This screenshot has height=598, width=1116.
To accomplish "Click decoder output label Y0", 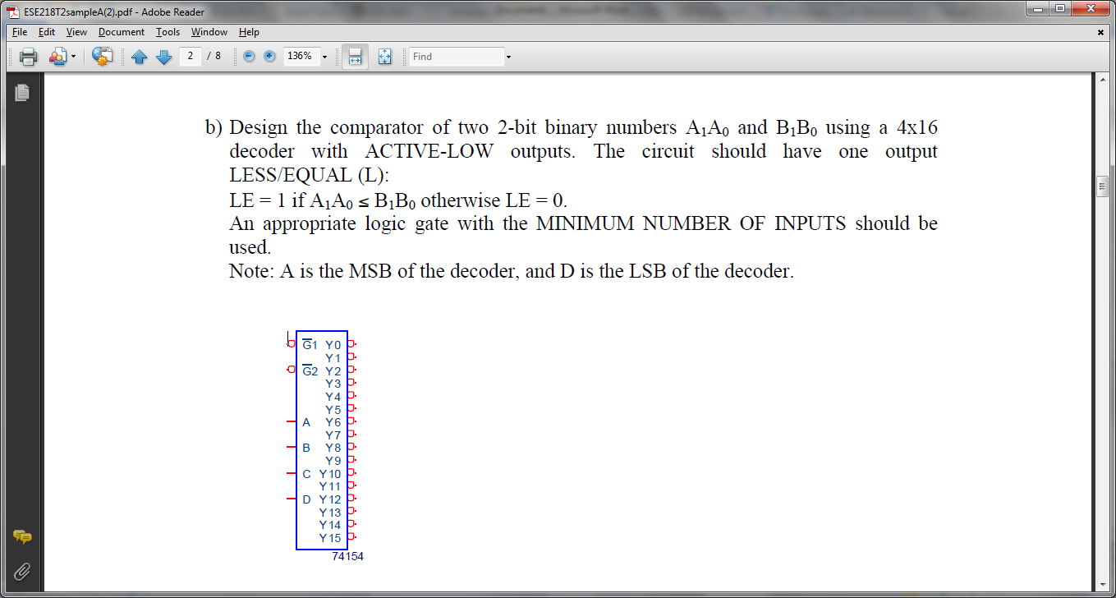I will click(333, 345).
